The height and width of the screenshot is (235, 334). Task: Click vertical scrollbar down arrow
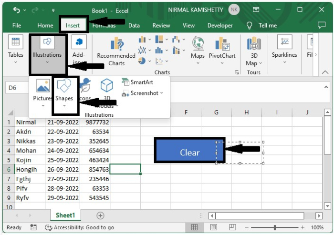pyautogui.click(x=327, y=206)
